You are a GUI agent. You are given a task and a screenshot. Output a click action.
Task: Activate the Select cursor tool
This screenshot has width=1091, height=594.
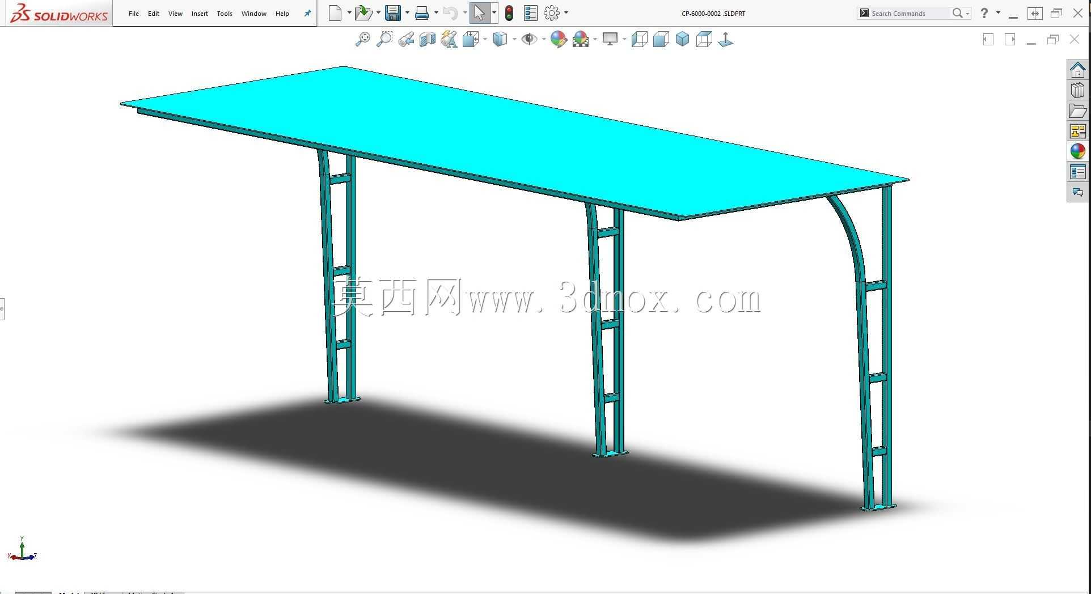click(480, 13)
